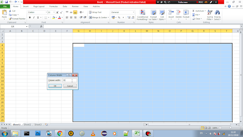The height and width of the screenshot is (137, 243).
Task: Open Chrome from the taskbar
Action: [x=60, y=134]
